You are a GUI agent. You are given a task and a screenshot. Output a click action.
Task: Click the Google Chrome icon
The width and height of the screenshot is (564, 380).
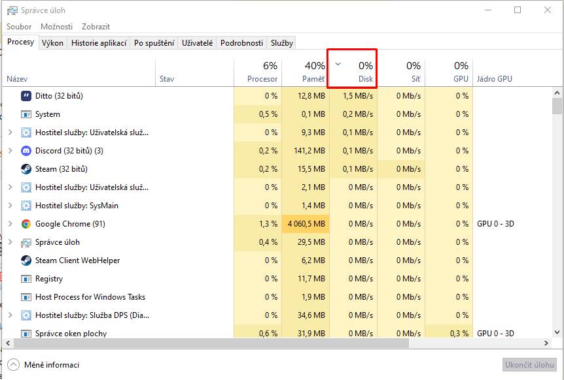coord(26,224)
